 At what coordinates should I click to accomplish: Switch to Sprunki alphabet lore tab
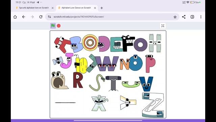[34, 8]
